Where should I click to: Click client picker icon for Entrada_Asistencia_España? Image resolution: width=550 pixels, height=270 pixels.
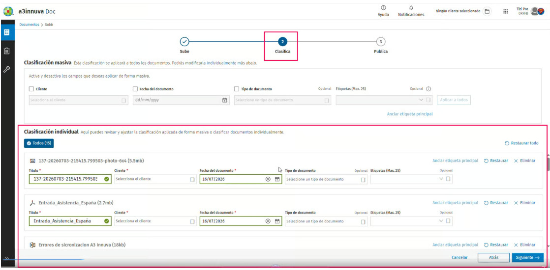click(192, 221)
